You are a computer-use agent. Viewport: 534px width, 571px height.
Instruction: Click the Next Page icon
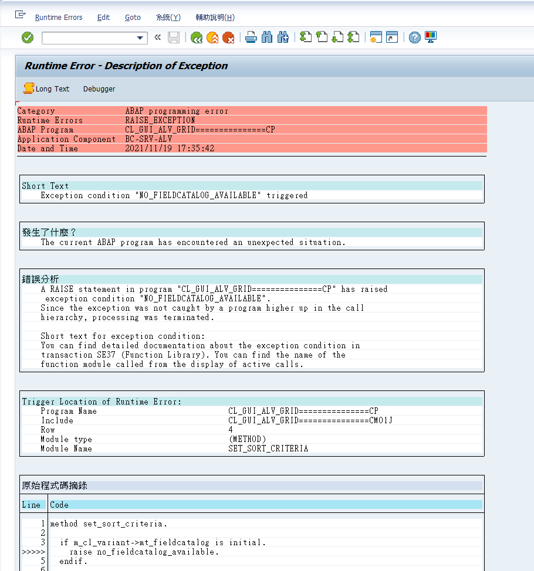coord(337,38)
